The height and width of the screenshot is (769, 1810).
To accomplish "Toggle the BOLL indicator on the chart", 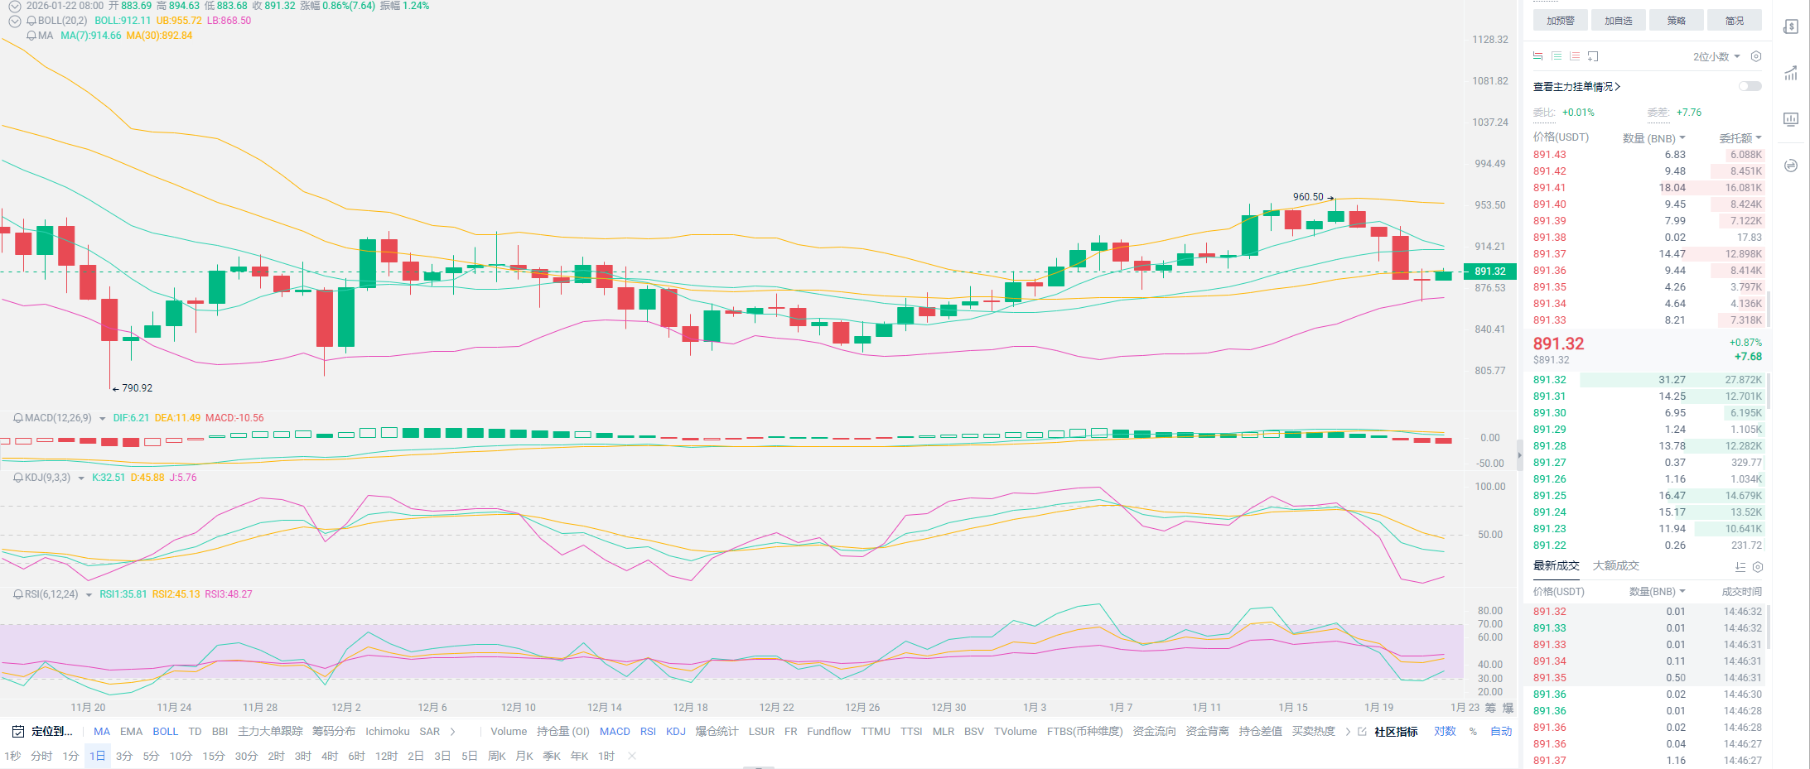I will (x=165, y=732).
